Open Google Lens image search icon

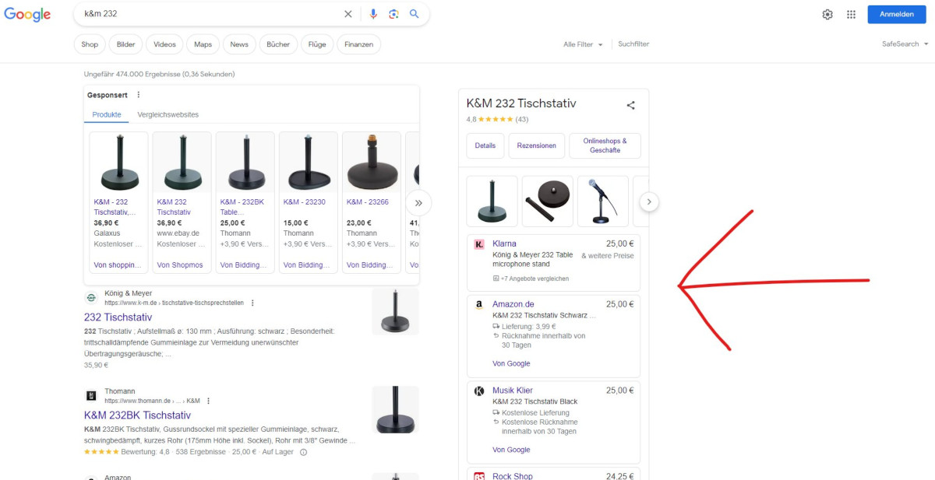click(x=393, y=14)
